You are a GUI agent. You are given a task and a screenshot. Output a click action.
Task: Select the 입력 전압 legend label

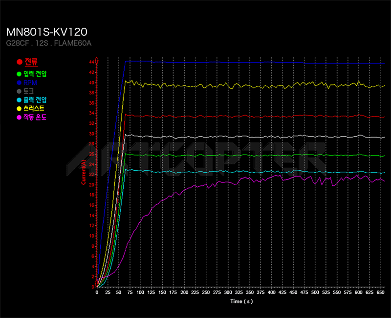click(35, 74)
